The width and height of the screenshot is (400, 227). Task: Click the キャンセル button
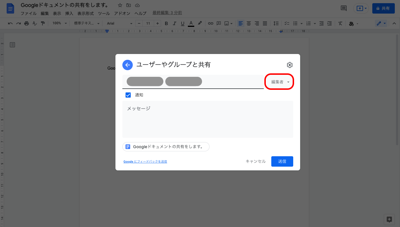click(x=256, y=161)
